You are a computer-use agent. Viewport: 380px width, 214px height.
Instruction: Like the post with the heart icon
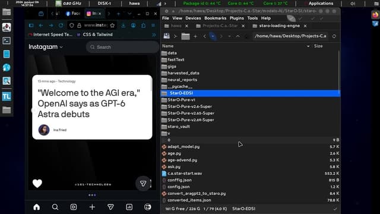pos(37,184)
